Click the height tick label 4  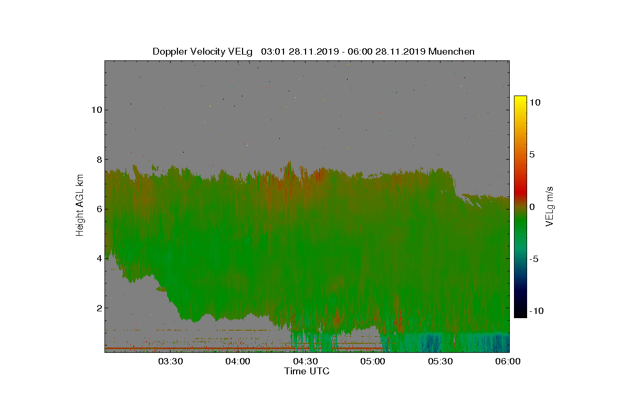(98, 258)
